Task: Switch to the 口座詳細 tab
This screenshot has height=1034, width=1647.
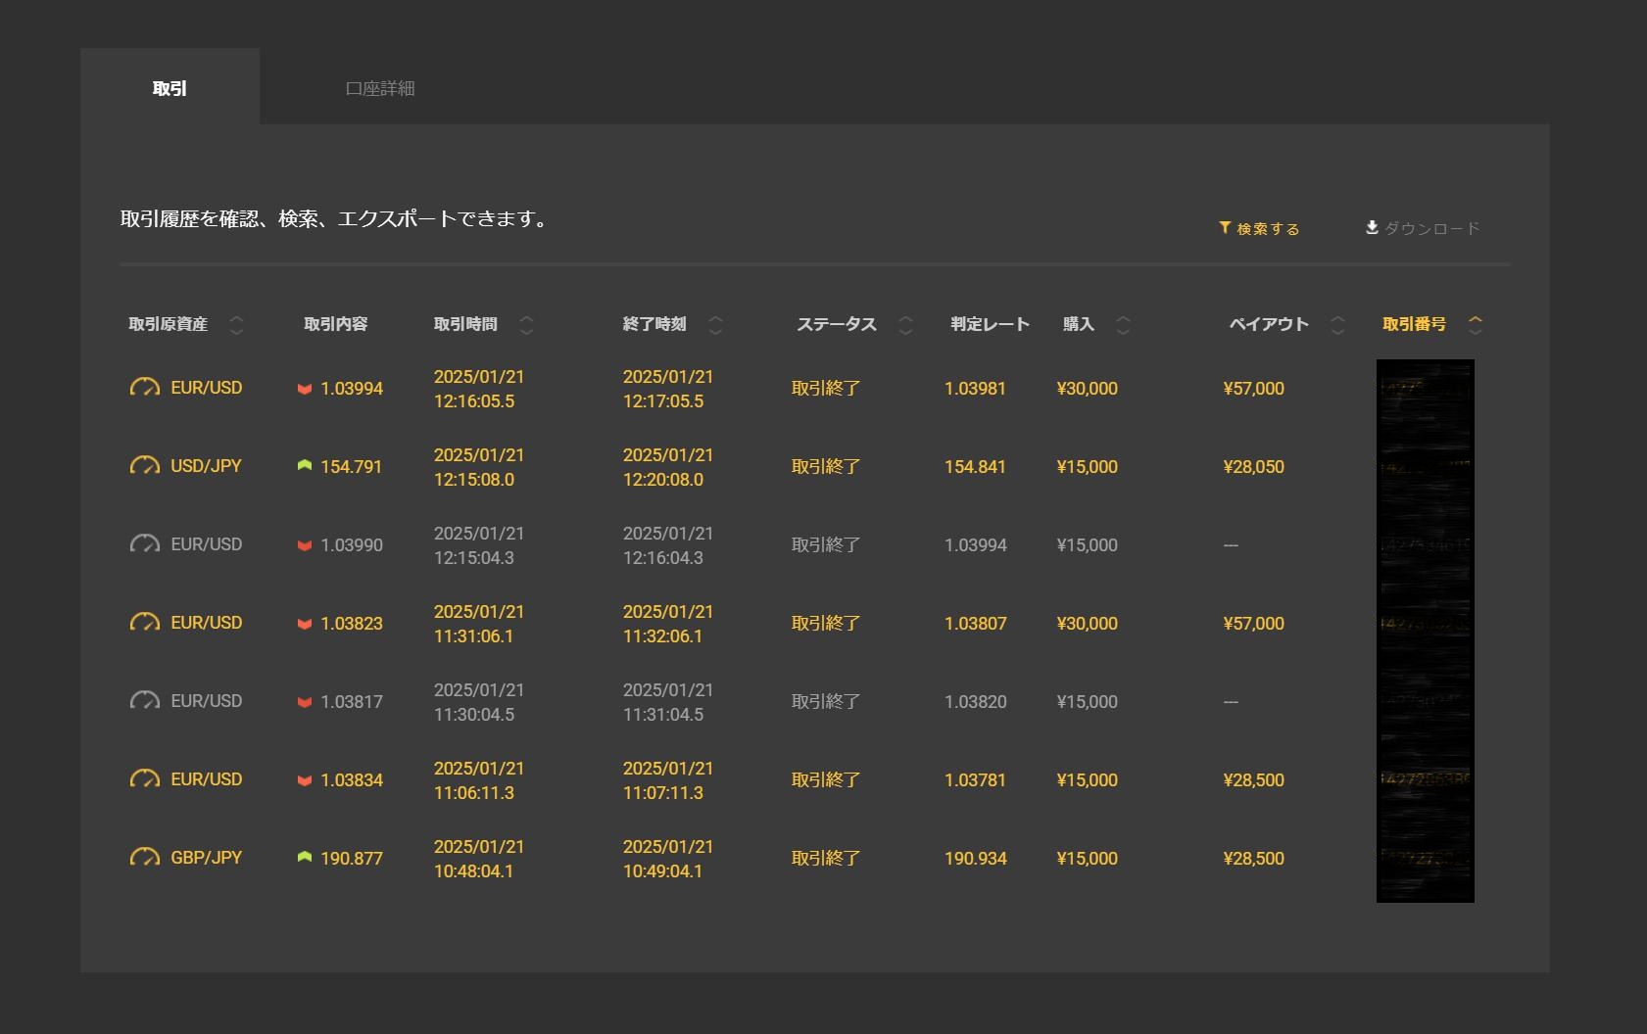Action: [380, 88]
